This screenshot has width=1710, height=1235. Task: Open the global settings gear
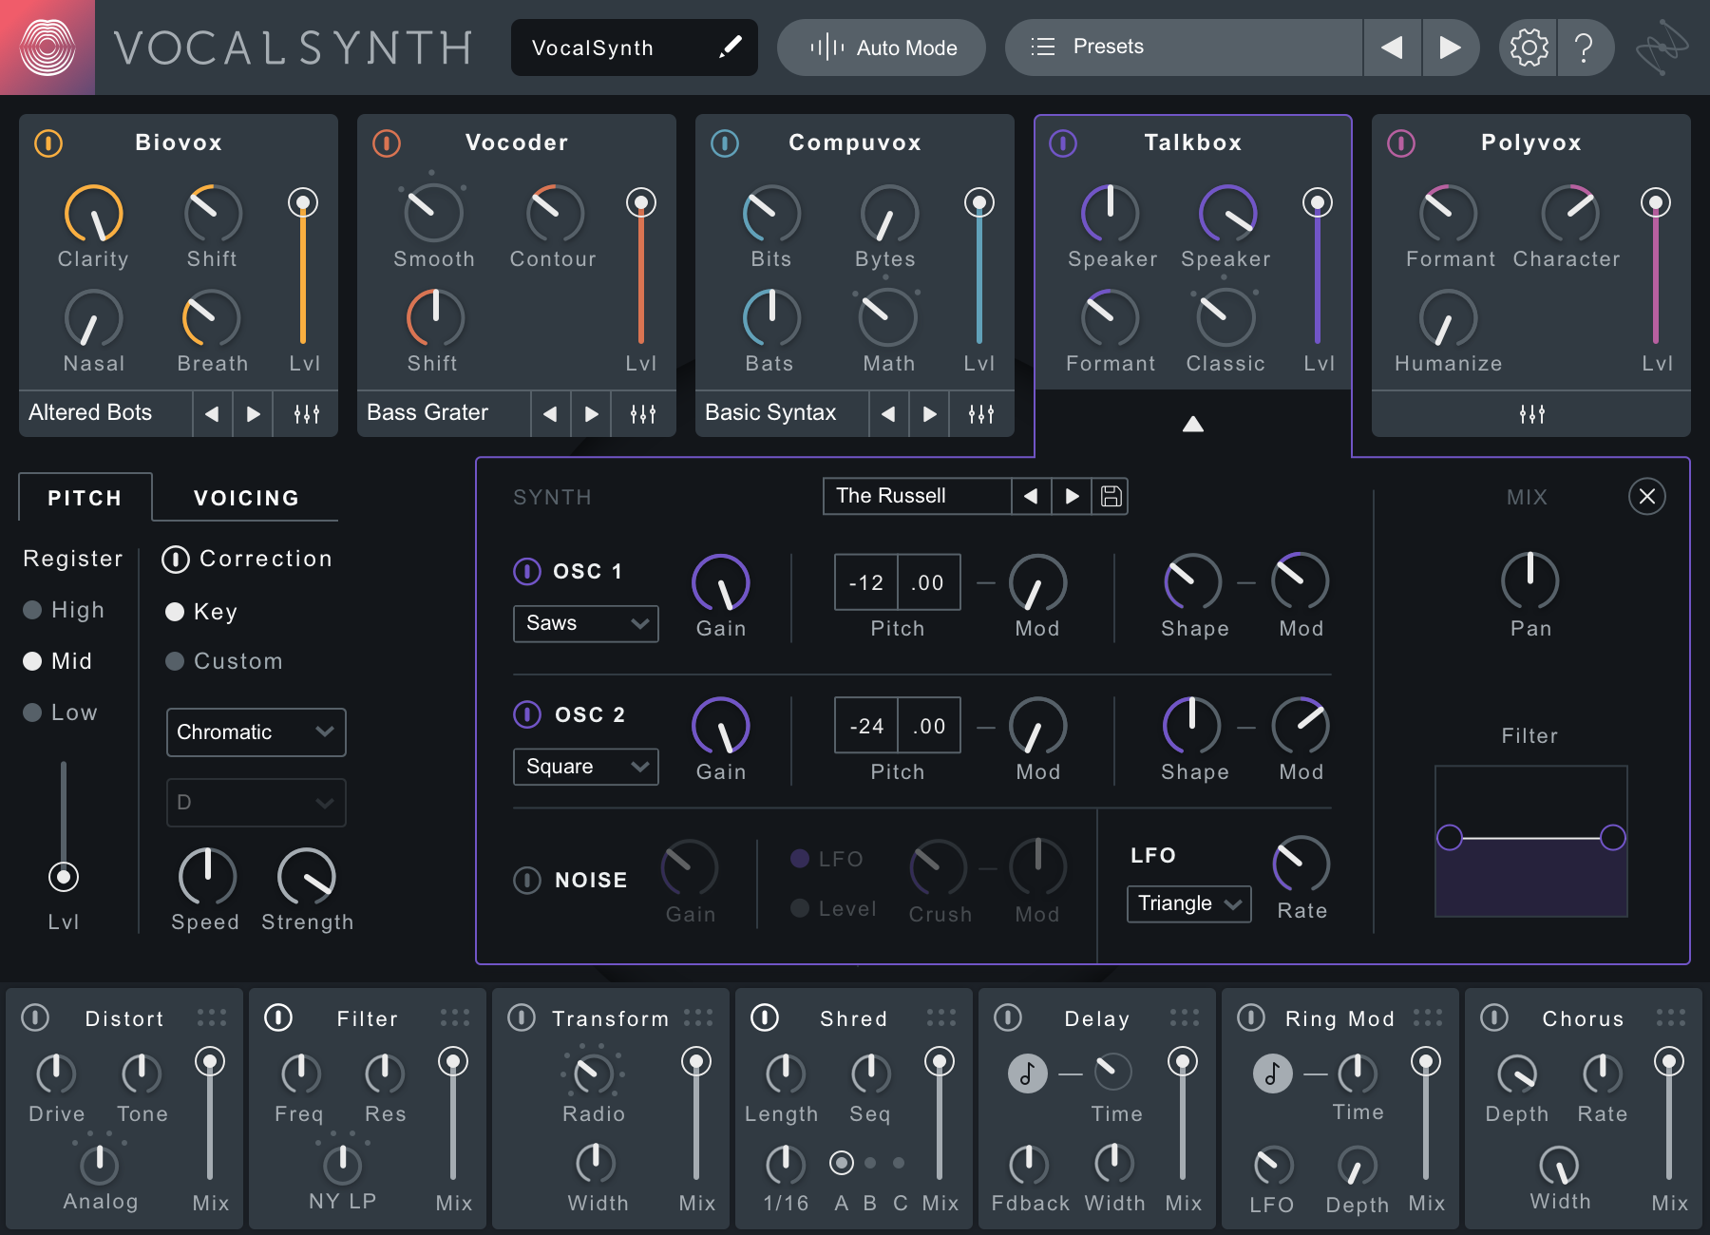pyautogui.click(x=1528, y=47)
